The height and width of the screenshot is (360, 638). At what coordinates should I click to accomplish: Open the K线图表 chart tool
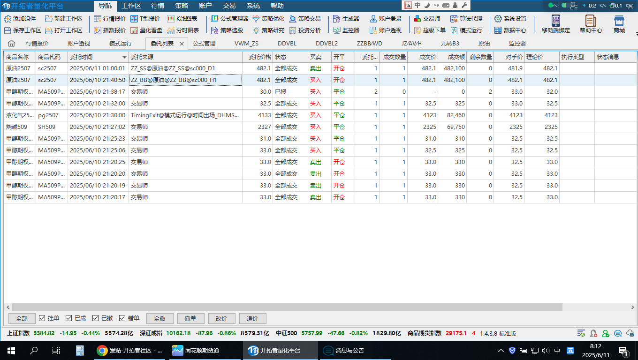point(182,19)
